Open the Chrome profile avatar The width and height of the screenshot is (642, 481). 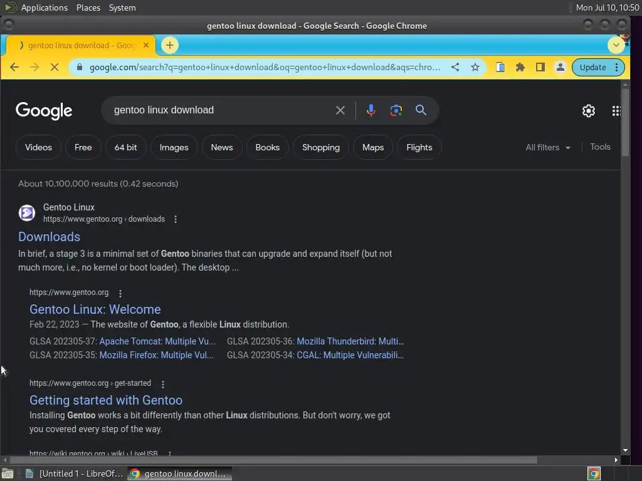[x=560, y=67]
